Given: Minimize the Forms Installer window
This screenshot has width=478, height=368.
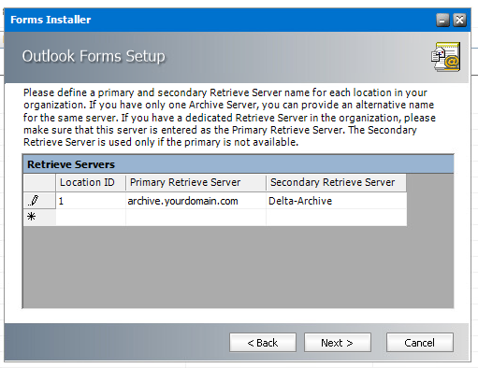Looking at the screenshot, I should click(x=442, y=21).
